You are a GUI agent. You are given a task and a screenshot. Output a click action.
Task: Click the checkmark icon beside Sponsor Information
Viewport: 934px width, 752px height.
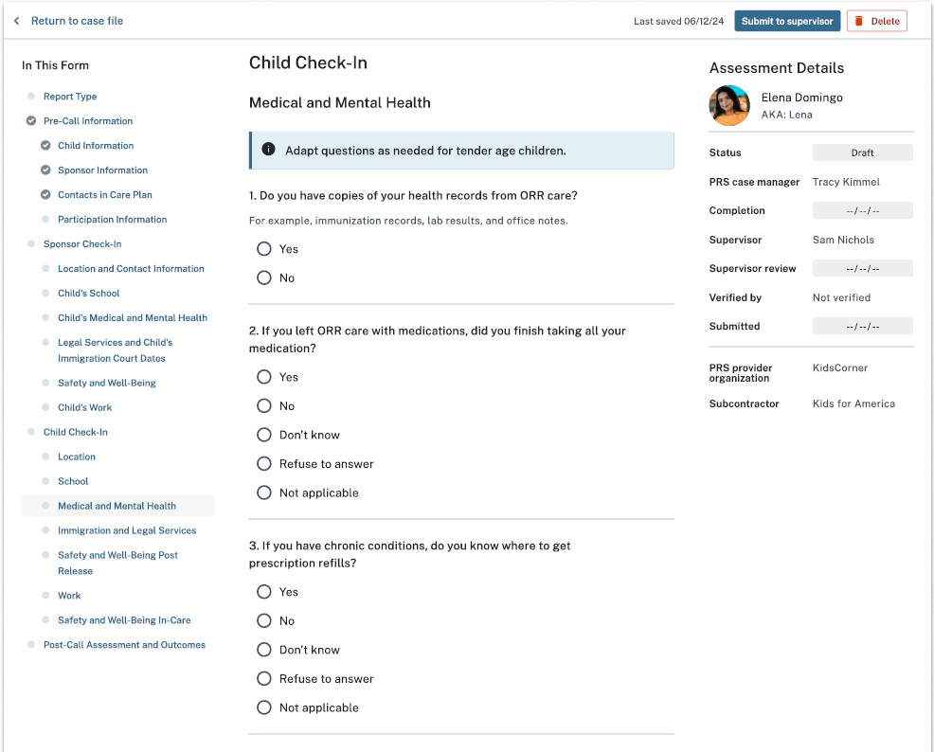point(45,170)
